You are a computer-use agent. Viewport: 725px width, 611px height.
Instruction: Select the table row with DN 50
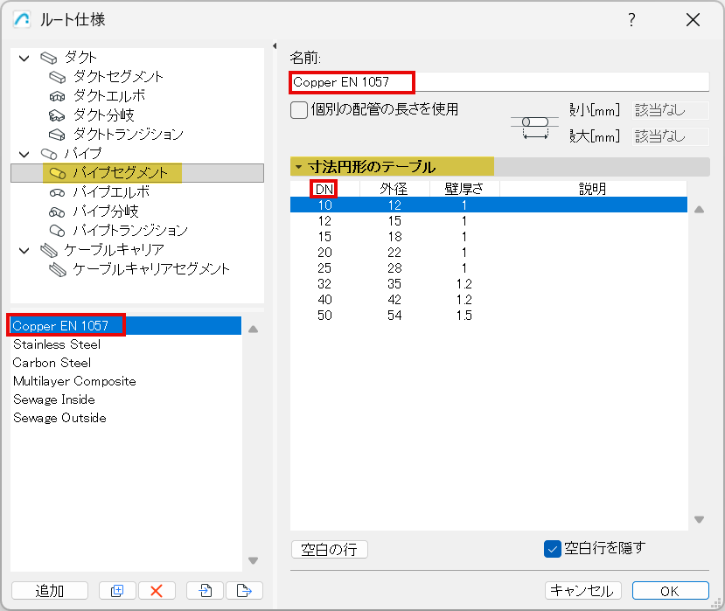coord(489,316)
